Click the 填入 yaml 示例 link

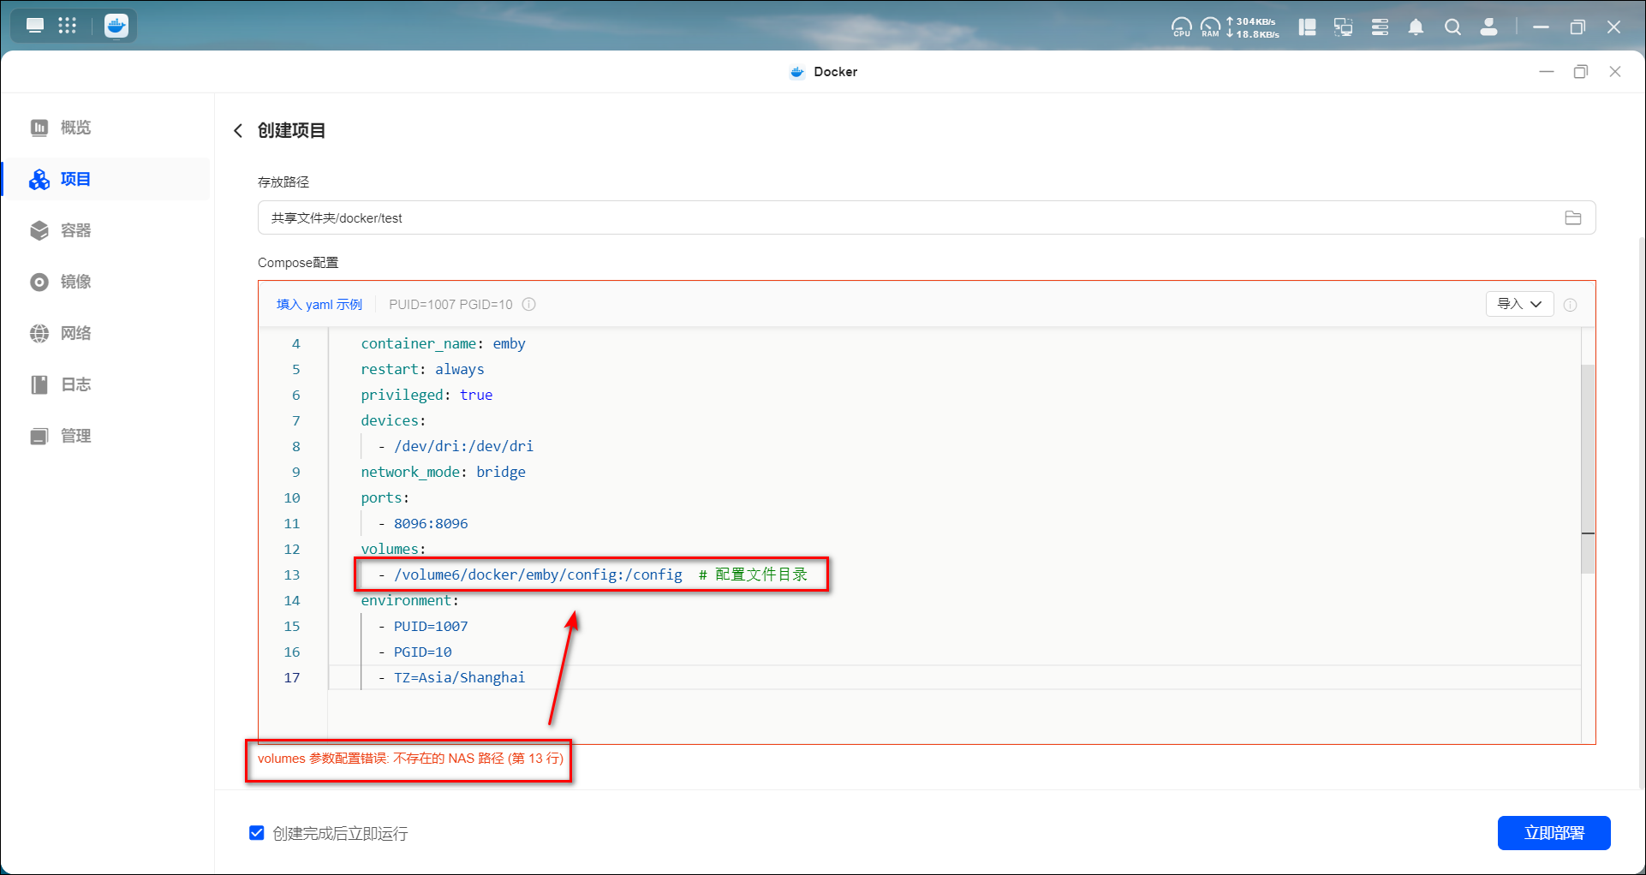[319, 305]
